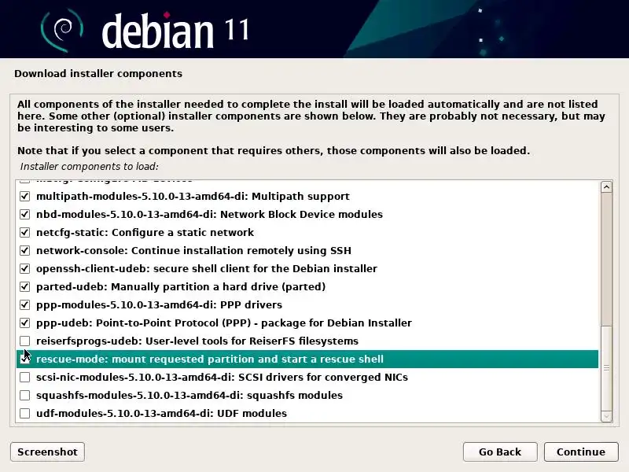Image resolution: width=629 pixels, height=472 pixels.
Task: Select 'openssh-client-udeb: secure shell client' row text
Action: pyautogui.click(x=207, y=268)
